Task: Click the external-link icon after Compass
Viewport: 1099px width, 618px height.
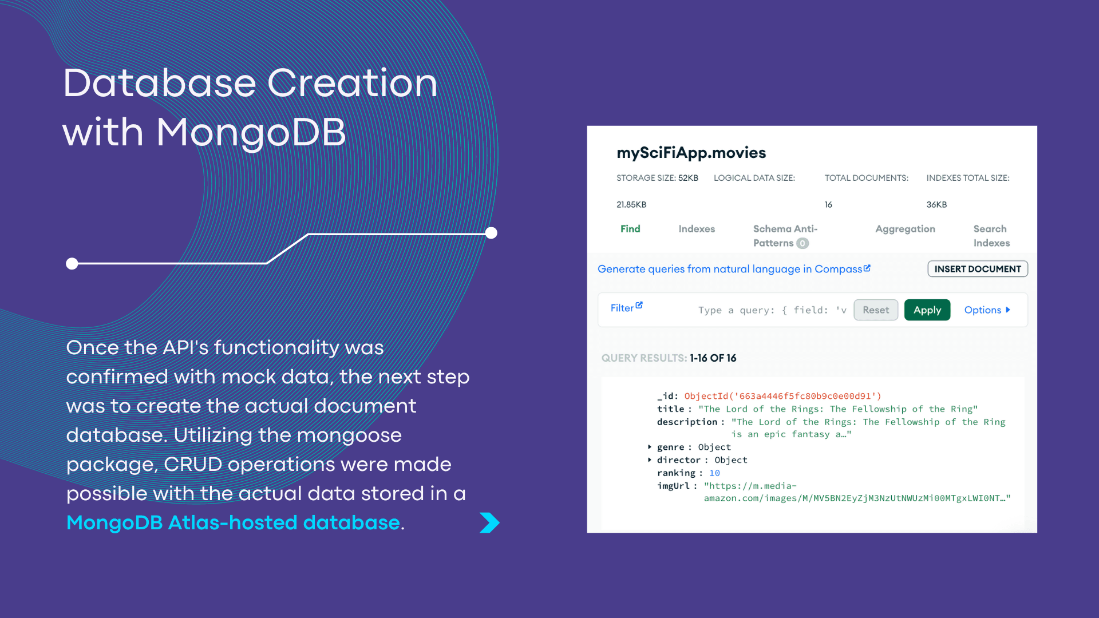Action: 867,268
